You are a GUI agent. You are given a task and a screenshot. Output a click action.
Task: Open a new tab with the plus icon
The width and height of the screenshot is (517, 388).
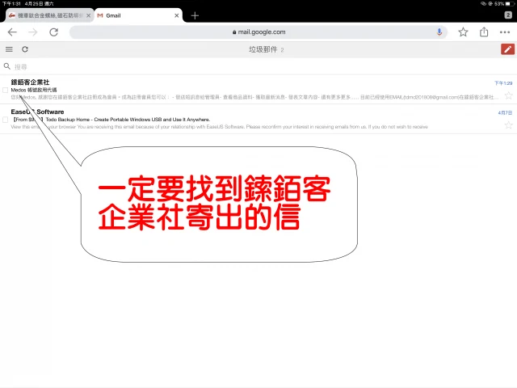pos(195,15)
